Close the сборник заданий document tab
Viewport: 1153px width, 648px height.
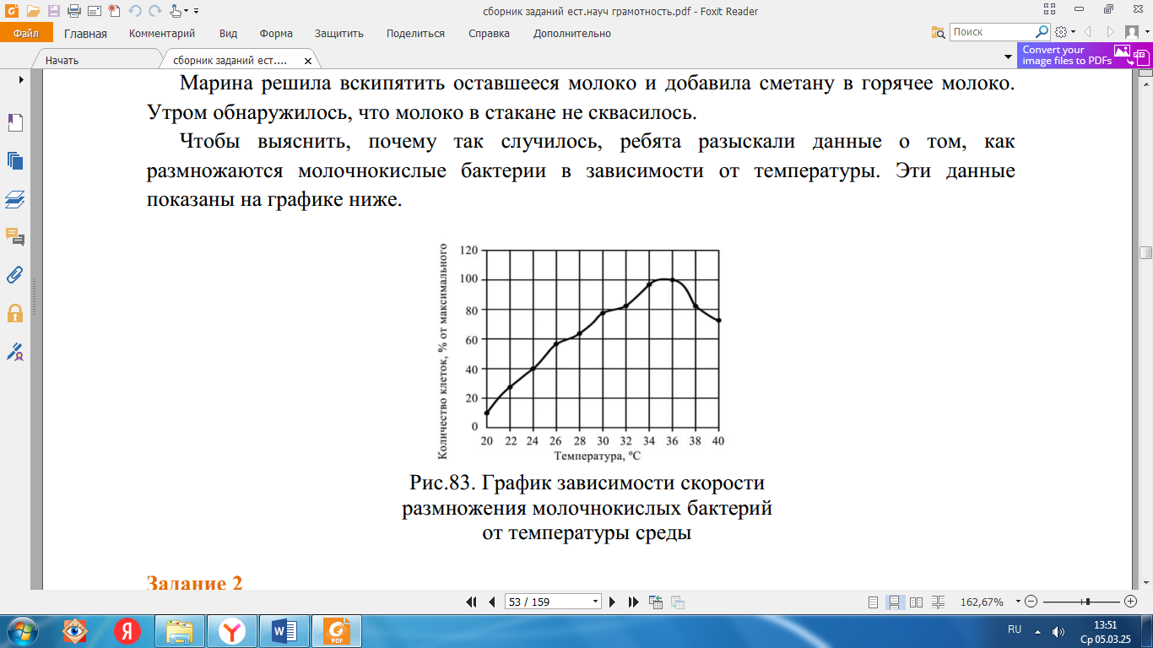(308, 62)
